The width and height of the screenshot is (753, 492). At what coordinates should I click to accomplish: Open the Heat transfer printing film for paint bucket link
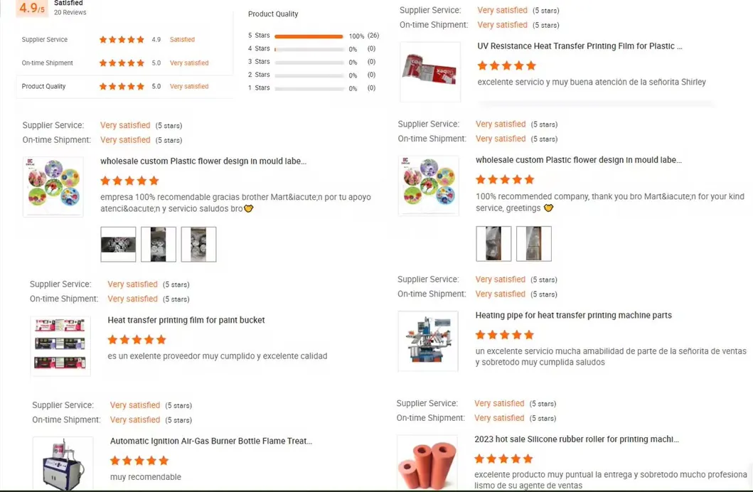tap(186, 321)
